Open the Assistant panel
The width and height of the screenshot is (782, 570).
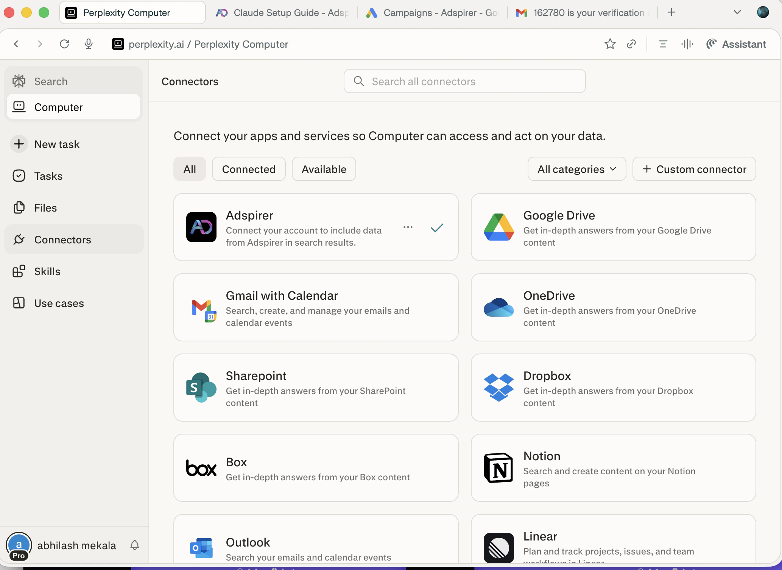[736, 44]
